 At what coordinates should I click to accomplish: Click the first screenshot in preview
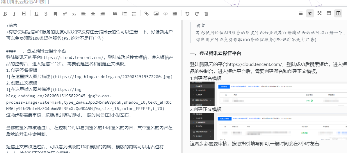(268, 93)
